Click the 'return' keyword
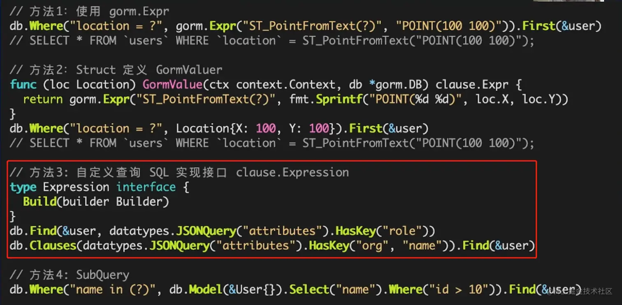Viewport: 622px width, 305px height. tap(43, 99)
